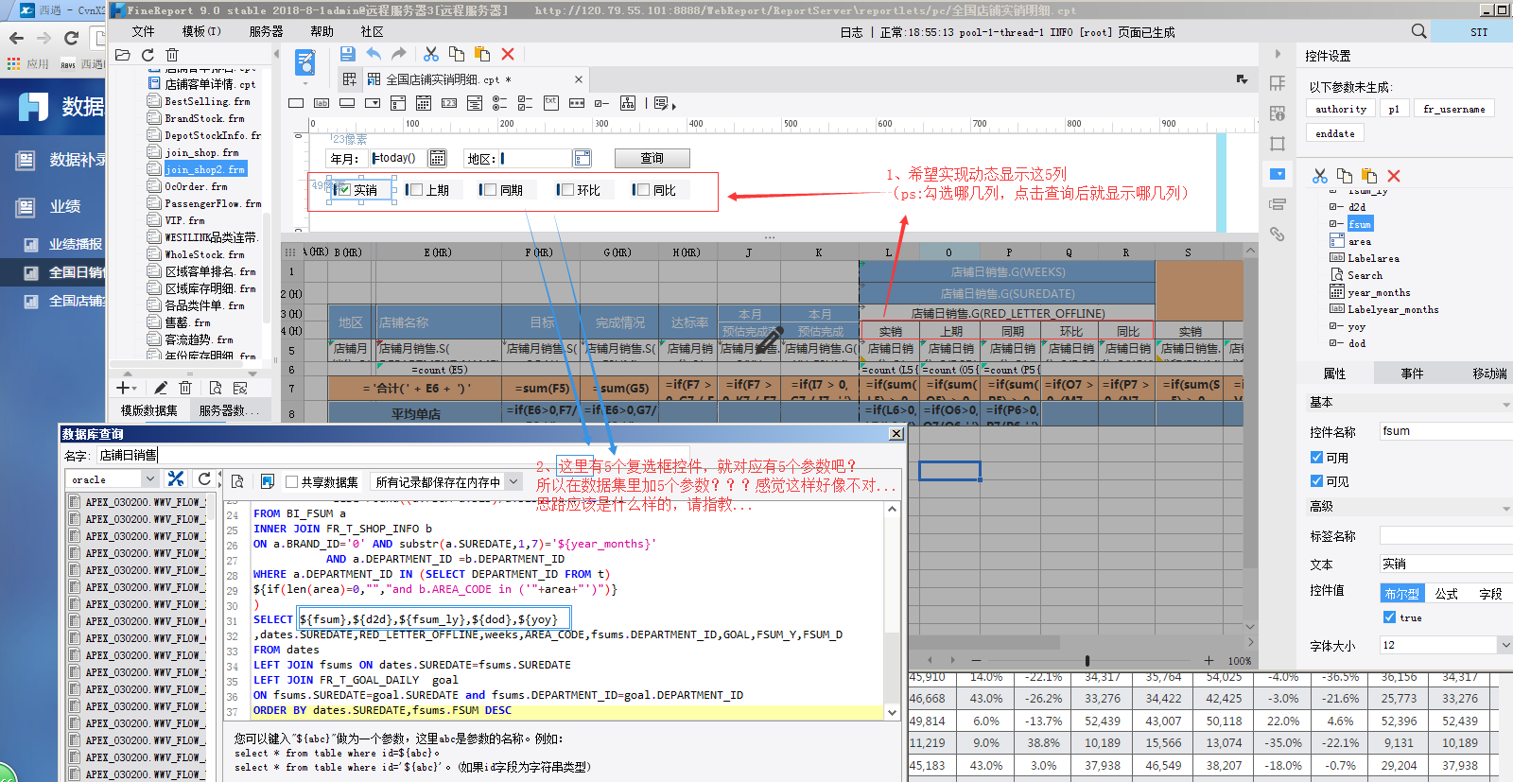Click the 公式 button for the widget value
The height and width of the screenshot is (782, 1513).
1446,594
